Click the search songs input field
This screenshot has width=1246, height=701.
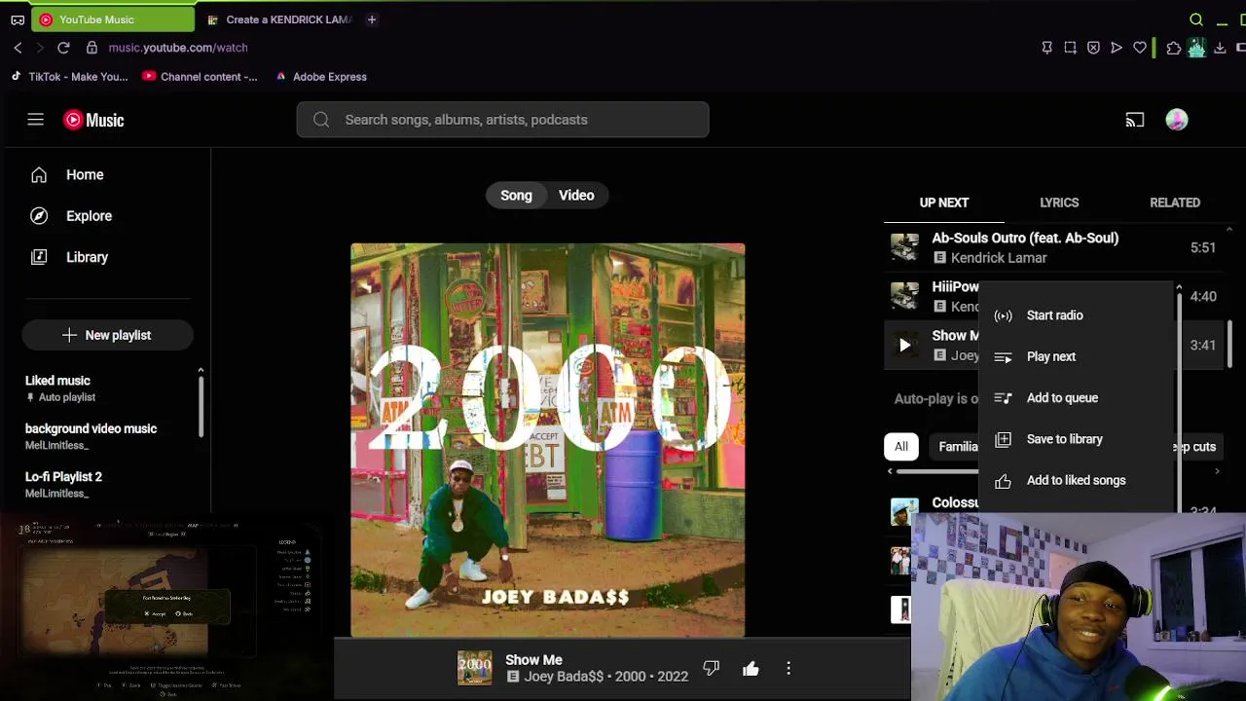point(502,120)
